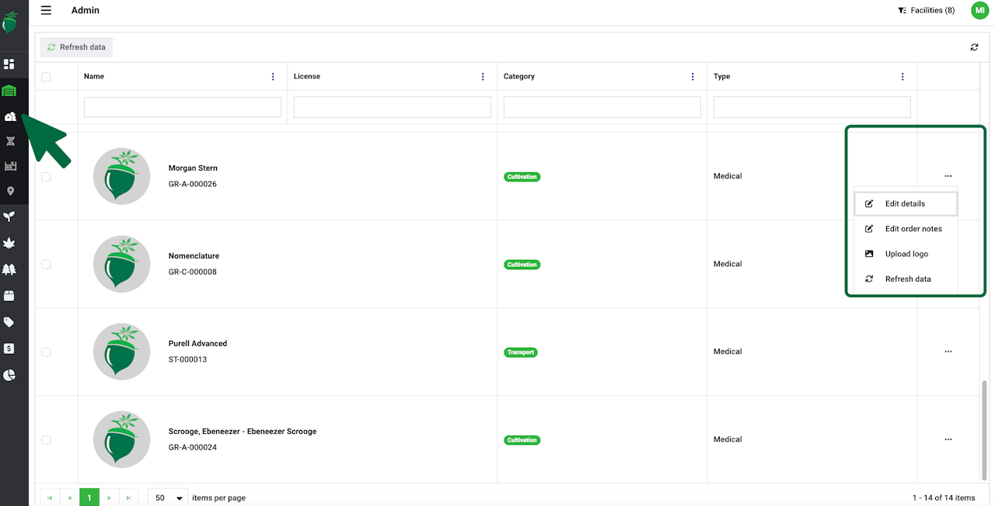Select the Purell Advanced row checkbox
Viewport: 995px width, 506px height.
tap(46, 352)
